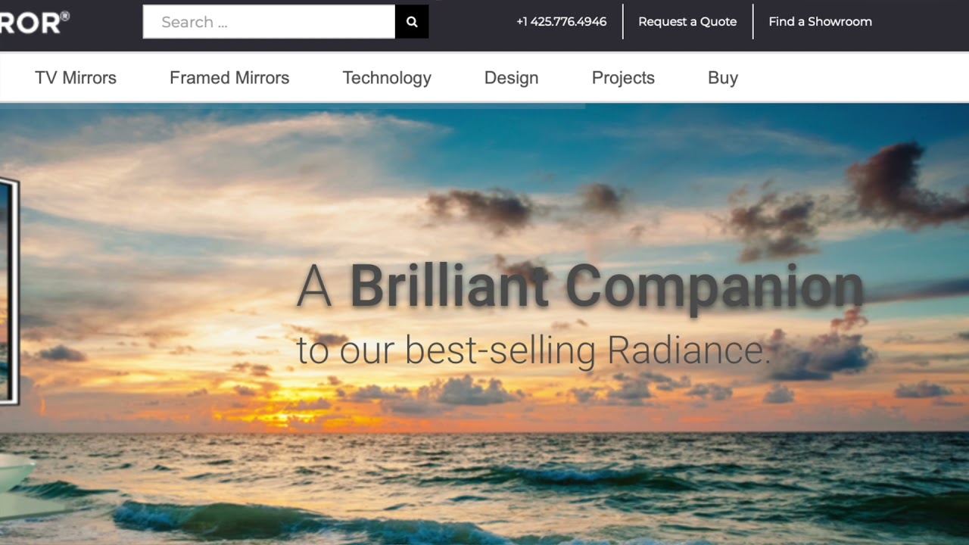This screenshot has height=545, width=969.
Task: Click the partial site logo in header
Action: point(29,22)
